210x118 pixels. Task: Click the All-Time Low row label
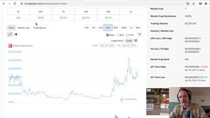157,77
